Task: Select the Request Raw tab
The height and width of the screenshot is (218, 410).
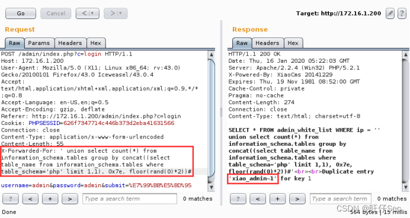Action: [x=15, y=43]
